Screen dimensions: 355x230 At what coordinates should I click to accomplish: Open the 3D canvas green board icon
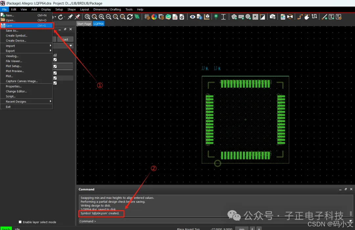coord(137,17)
